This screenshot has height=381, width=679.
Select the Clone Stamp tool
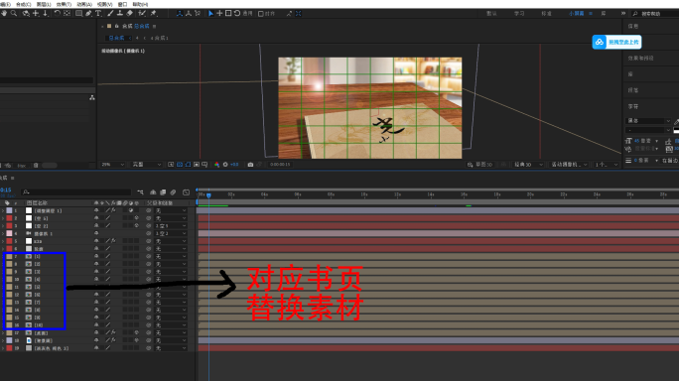pyautogui.click(x=120, y=14)
